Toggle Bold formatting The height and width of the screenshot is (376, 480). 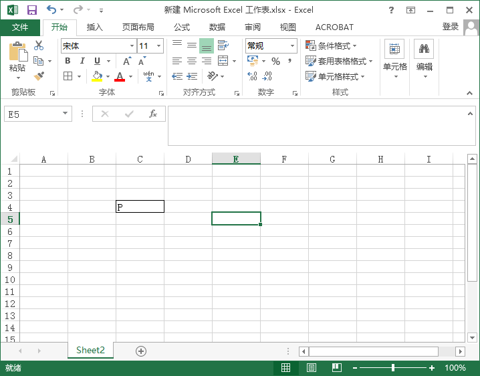coord(68,61)
